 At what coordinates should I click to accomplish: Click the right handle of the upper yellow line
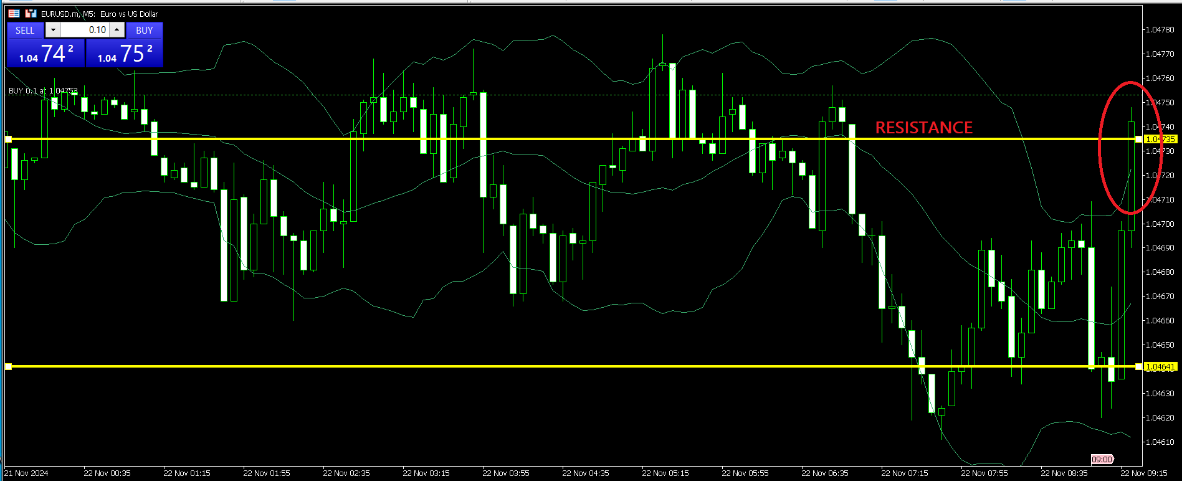pos(1138,139)
